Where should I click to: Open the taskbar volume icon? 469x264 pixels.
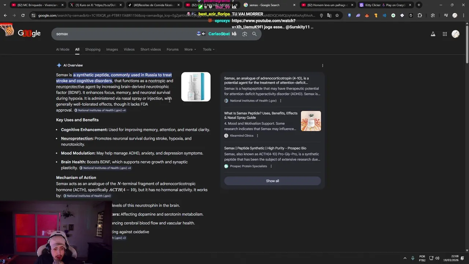(x=438, y=258)
